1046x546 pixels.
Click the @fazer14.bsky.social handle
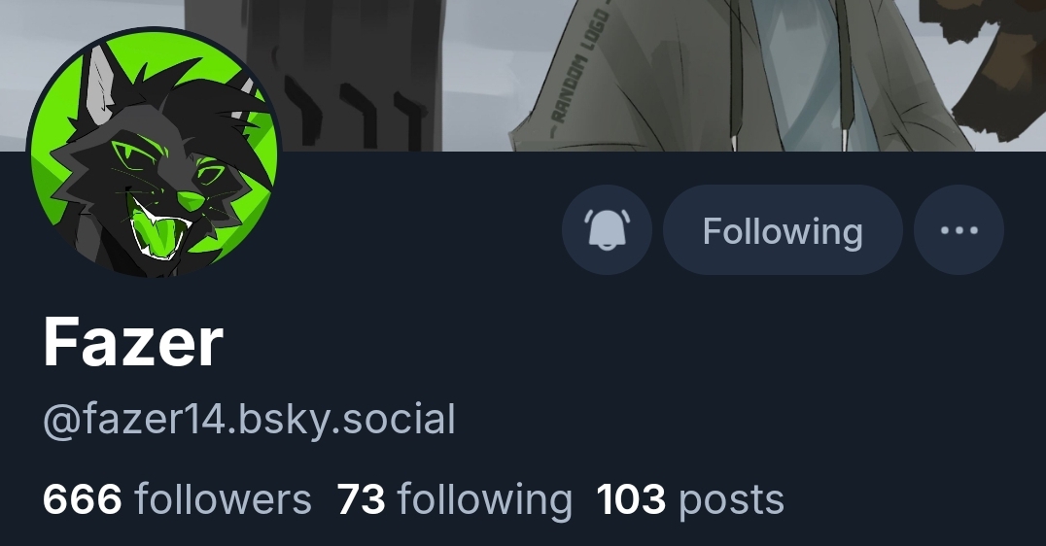click(249, 420)
